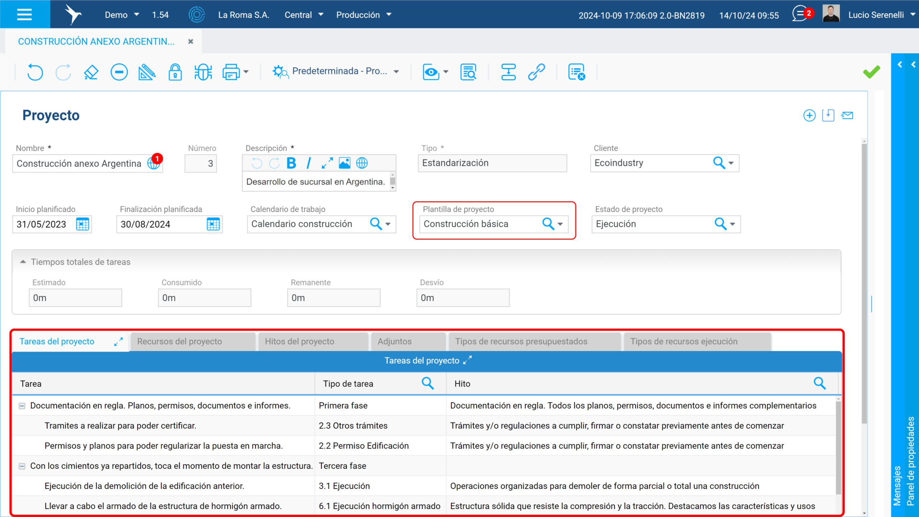The width and height of the screenshot is (919, 517).
Task: Open Estado de proyecto dropdown arrow
Action: (733, 224)
